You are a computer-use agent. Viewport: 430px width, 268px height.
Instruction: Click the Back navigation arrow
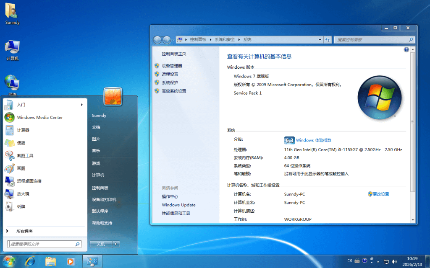(x=157, y=40)
